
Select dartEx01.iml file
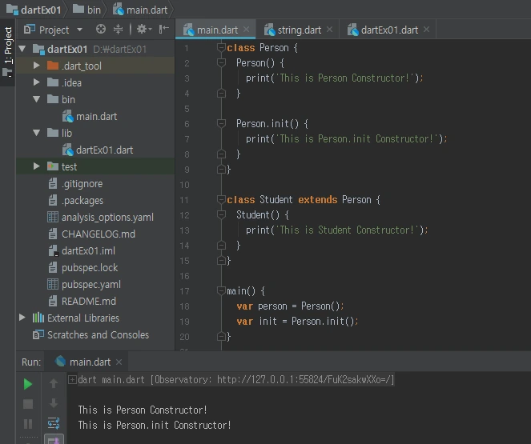coord(81,251)
